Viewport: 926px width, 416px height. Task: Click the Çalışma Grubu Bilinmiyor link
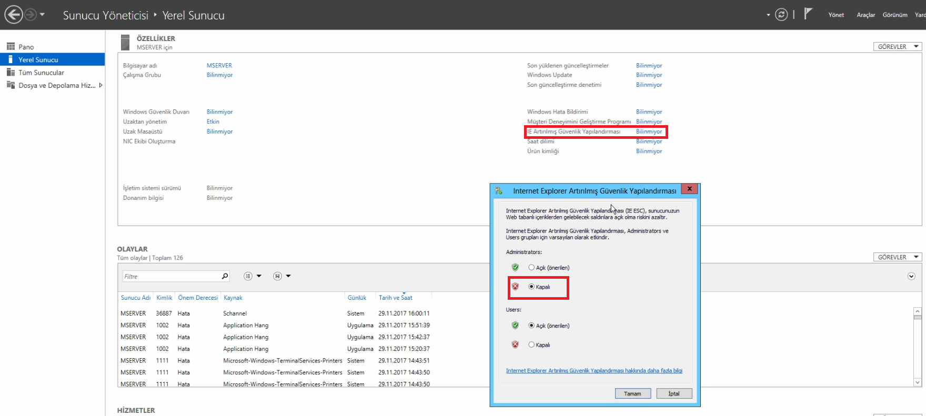coord(219,75)
